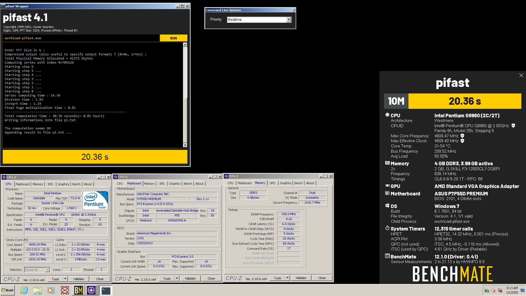This screenshot has height=296, width=526.
Task: Click the BenchMate code-window icon in result panel
Action: (x=387, y=256)
